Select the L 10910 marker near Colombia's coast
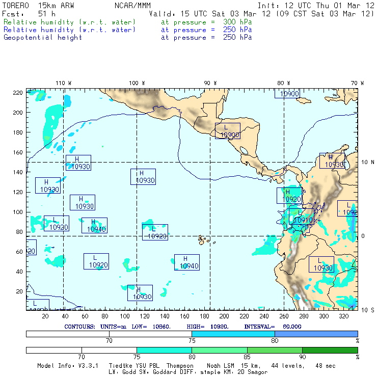 (x=302, y=217)
